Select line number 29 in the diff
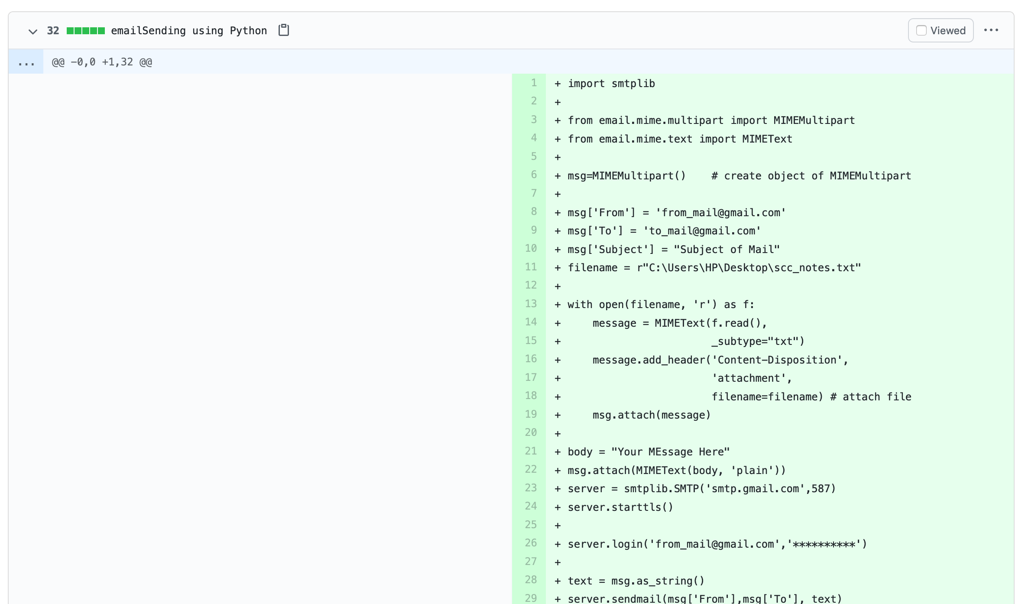This screenshot has height=604, width=1025. (x=531, y=598)
